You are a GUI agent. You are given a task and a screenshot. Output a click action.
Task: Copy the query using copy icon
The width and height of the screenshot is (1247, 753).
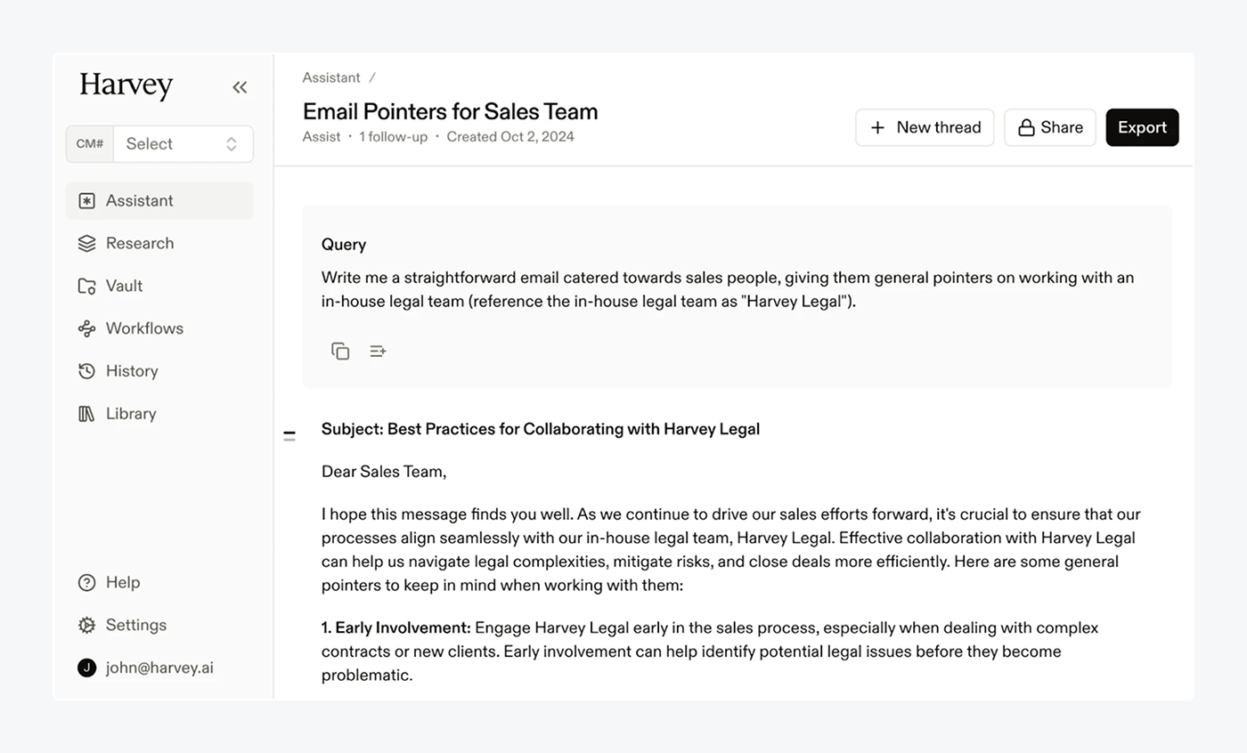[x=340, y=351]
